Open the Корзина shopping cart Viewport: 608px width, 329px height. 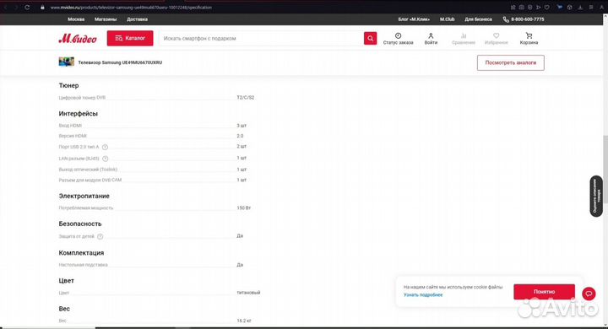click(529, 39)
